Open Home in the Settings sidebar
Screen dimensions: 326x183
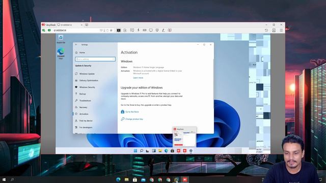click(x=80, y=52)
